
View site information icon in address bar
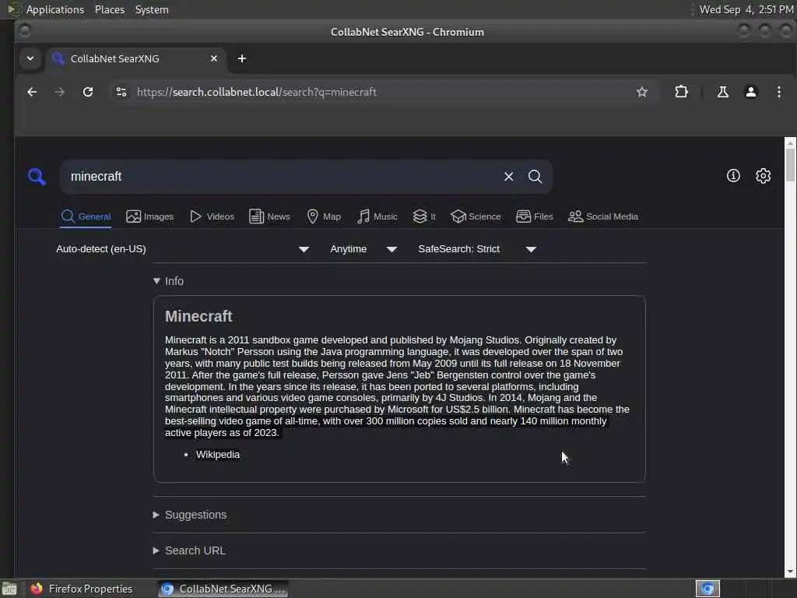[121, 92]
